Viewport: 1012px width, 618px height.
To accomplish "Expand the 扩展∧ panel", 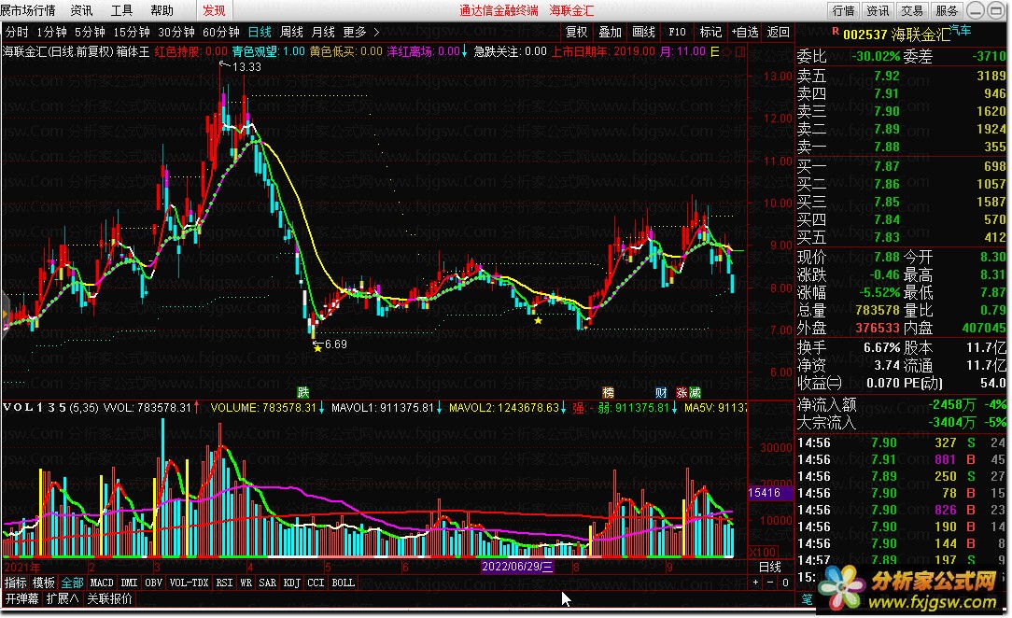I will [63, 598].
